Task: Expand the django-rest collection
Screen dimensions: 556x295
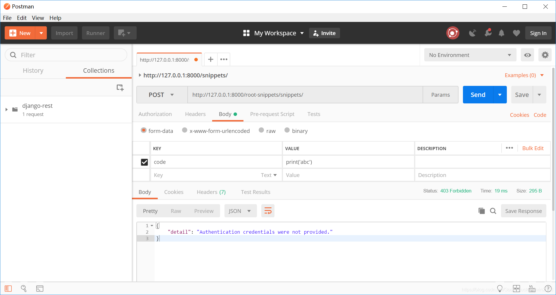Action: [x=6, y=110]
